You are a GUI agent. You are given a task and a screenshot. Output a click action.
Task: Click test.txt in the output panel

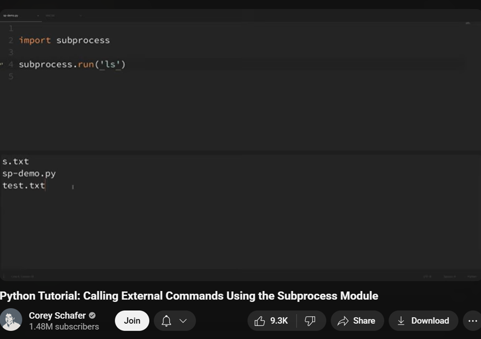pos(23,186)
